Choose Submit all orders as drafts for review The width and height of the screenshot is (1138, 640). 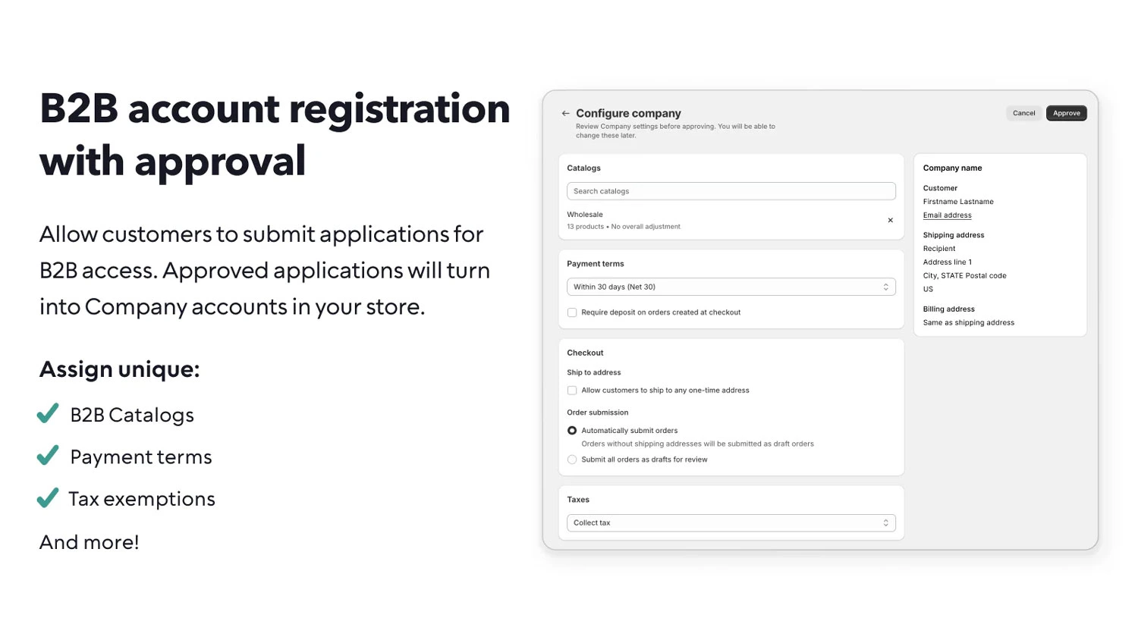(x=572, y=460)
